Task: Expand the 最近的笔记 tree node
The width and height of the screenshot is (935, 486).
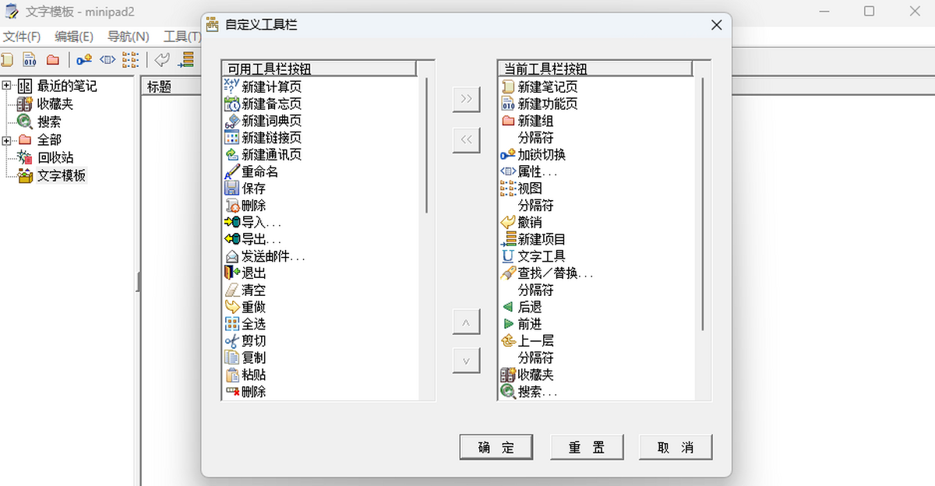Action: [x=7, y=86]
